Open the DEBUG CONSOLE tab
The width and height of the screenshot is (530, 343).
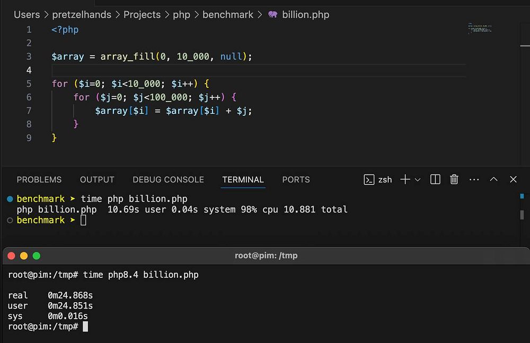point(168,179)
